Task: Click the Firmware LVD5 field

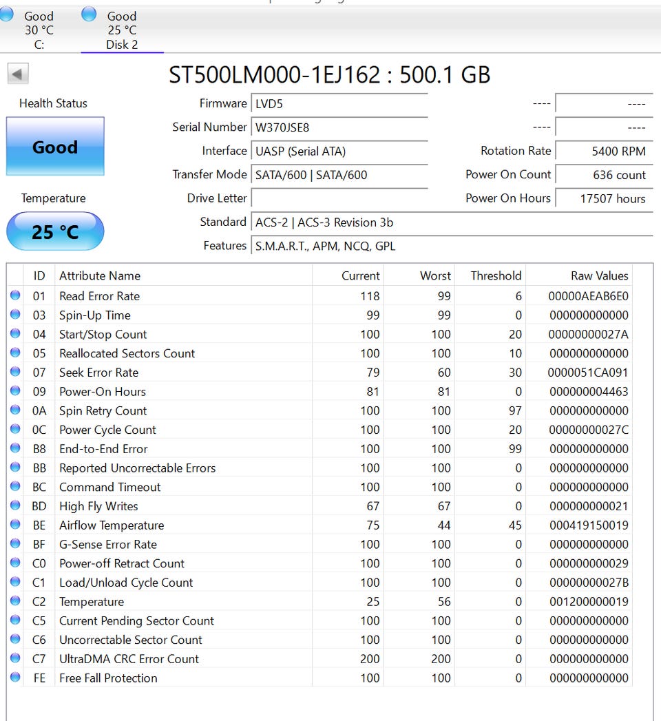Action: click(339, 103)
